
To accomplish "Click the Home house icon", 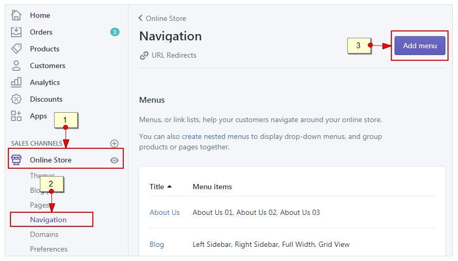I will coord(16,16).
